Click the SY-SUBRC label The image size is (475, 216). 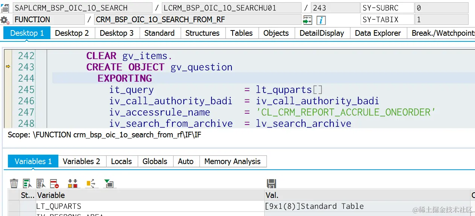click(387, 8)
